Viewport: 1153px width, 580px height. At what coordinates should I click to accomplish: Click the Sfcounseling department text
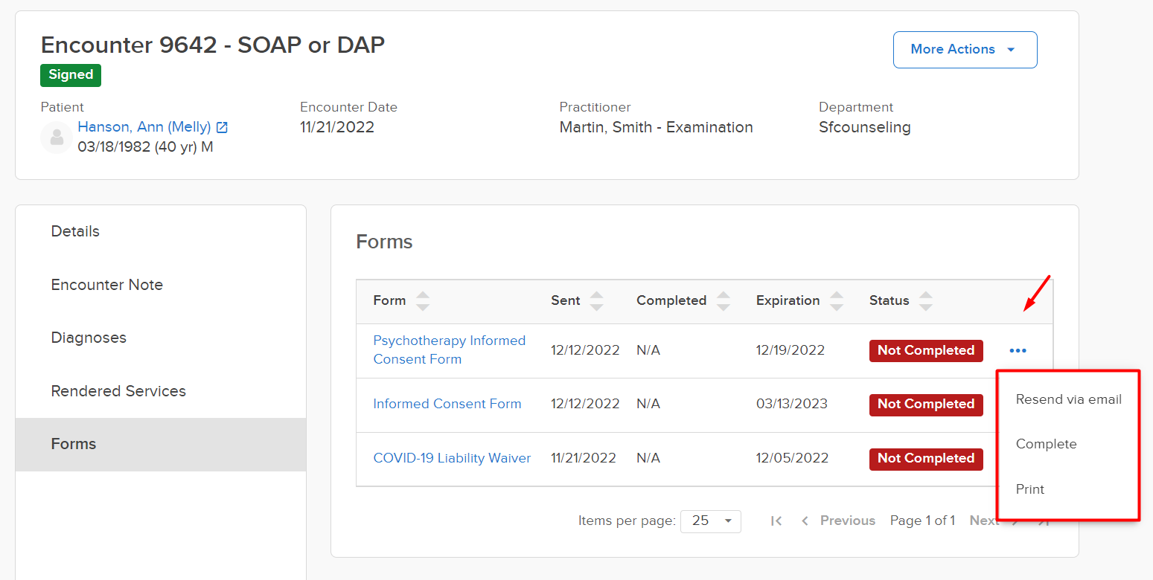pyautogui.click(x=865, y=127)
